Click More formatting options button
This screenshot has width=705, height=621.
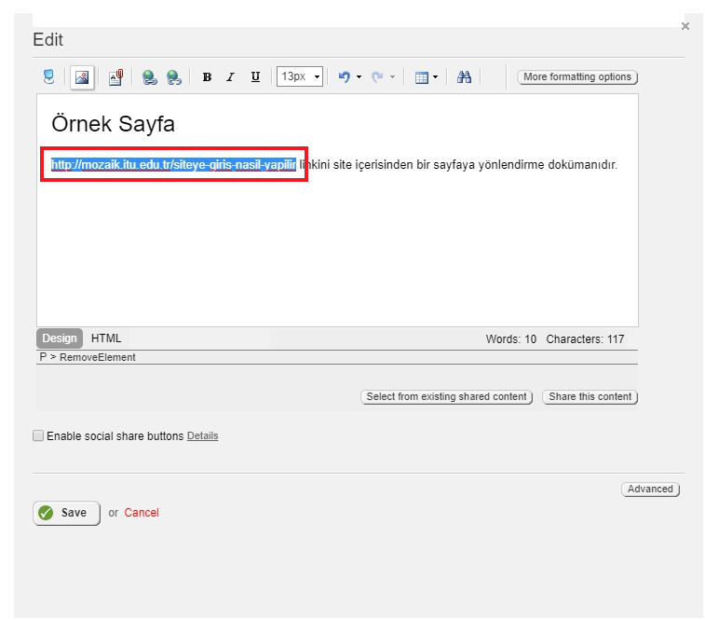pyautogui.click(x=577, y=77)
